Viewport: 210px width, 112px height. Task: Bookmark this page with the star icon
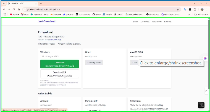(178, 9)
